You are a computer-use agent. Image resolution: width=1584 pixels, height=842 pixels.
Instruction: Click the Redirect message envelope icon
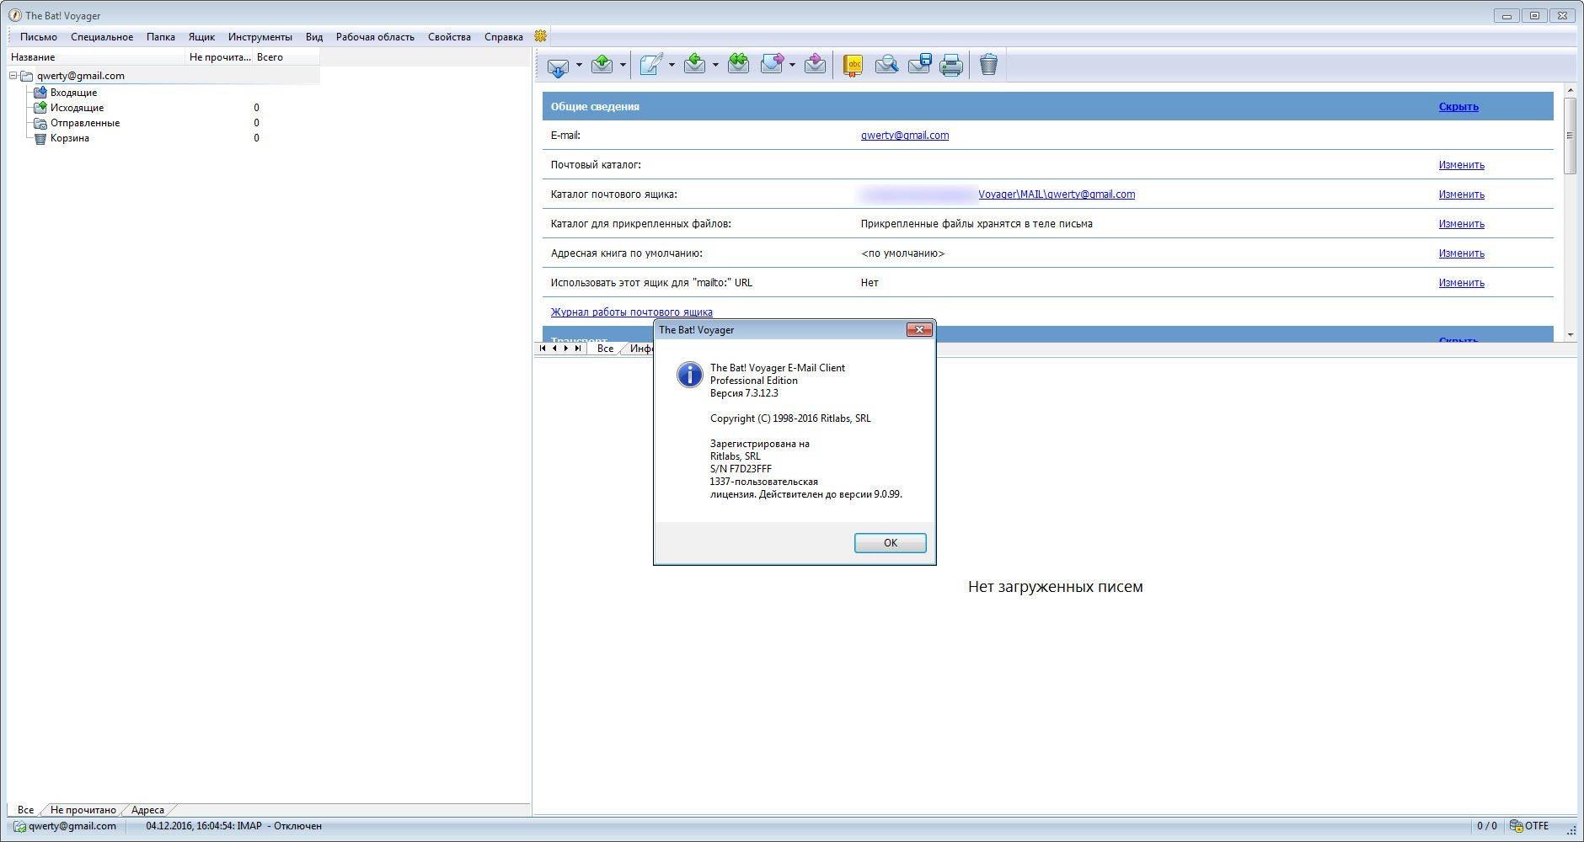[815, 64]
